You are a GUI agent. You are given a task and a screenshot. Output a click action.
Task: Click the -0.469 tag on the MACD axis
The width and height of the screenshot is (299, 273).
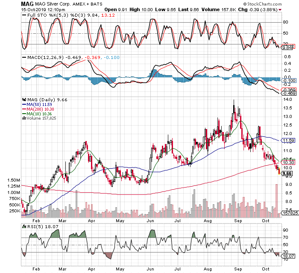point(289,94)
